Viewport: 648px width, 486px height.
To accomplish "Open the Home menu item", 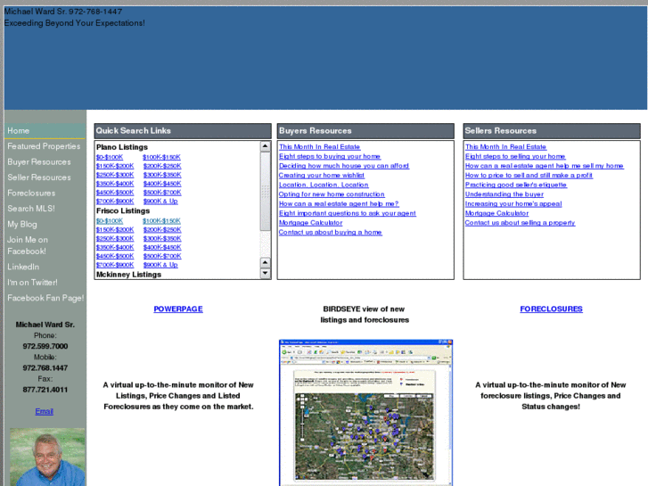I will 19,131.
